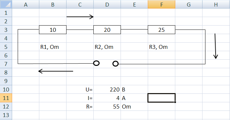Select the left-pointing arrow shape in row 8
The width and height of the screenshot is (230, 120).
(x=56, y=71)
